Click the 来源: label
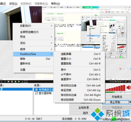131x122 pixels. (x=37, y=85)
